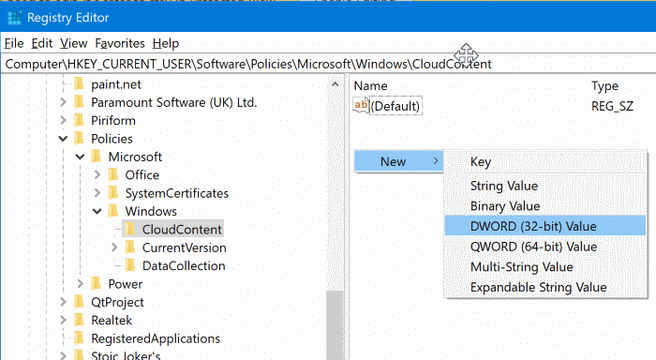Choose QWORD (64-bit) Value
The height and width of the screenshot is (360, 656).
tap(545, 247)
